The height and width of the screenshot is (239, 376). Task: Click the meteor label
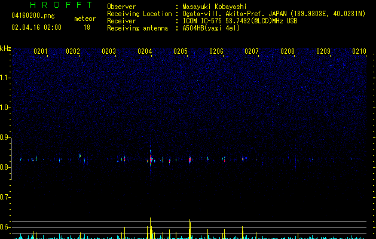[85, 19]
